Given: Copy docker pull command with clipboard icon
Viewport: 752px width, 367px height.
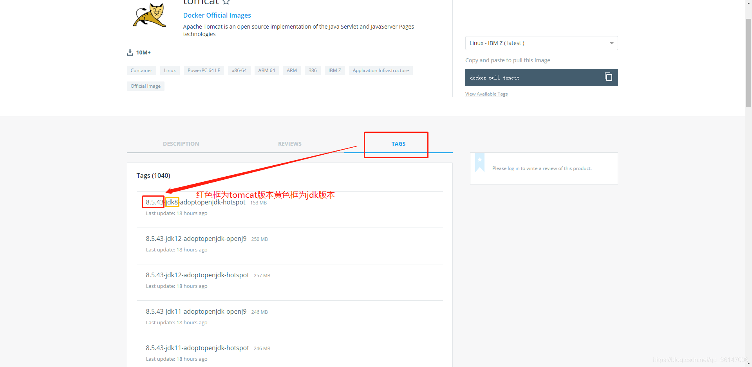Looking at the screenshot, I should click(608, 77).
